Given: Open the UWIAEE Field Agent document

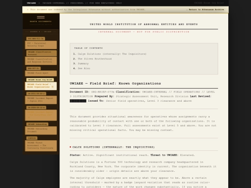Looking at the screenshot, I should click(x=41, y=73).
